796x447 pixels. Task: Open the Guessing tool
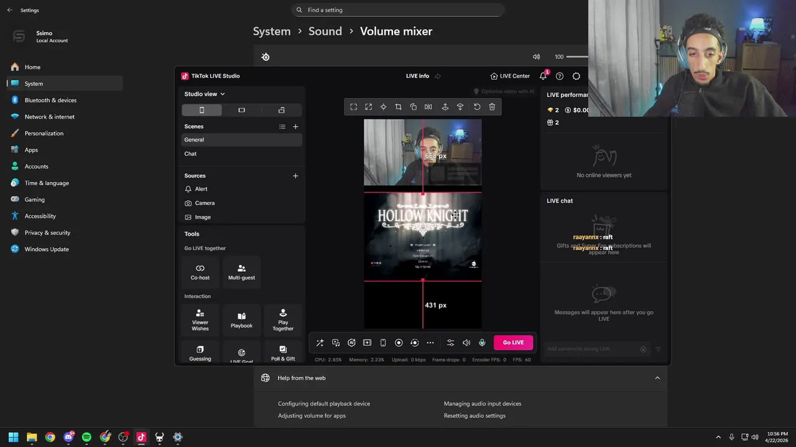pos(200,353)
